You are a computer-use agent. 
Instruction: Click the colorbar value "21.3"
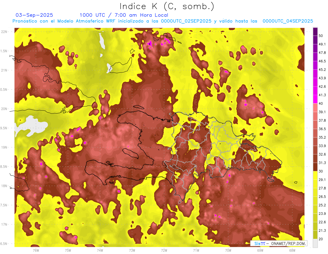point(322,230)
